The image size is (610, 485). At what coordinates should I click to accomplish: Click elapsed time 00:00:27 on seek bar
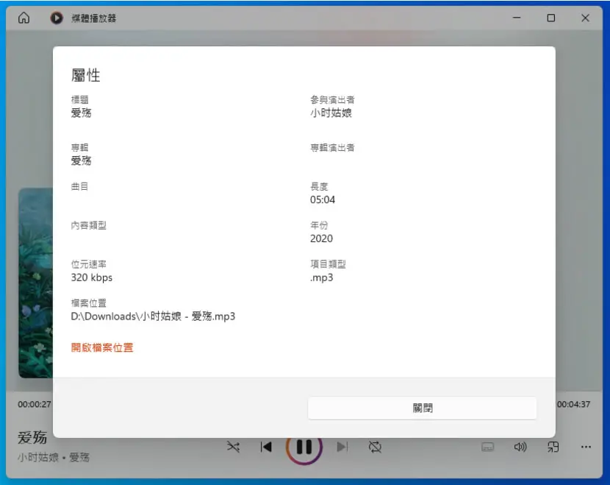coord(35,404)
